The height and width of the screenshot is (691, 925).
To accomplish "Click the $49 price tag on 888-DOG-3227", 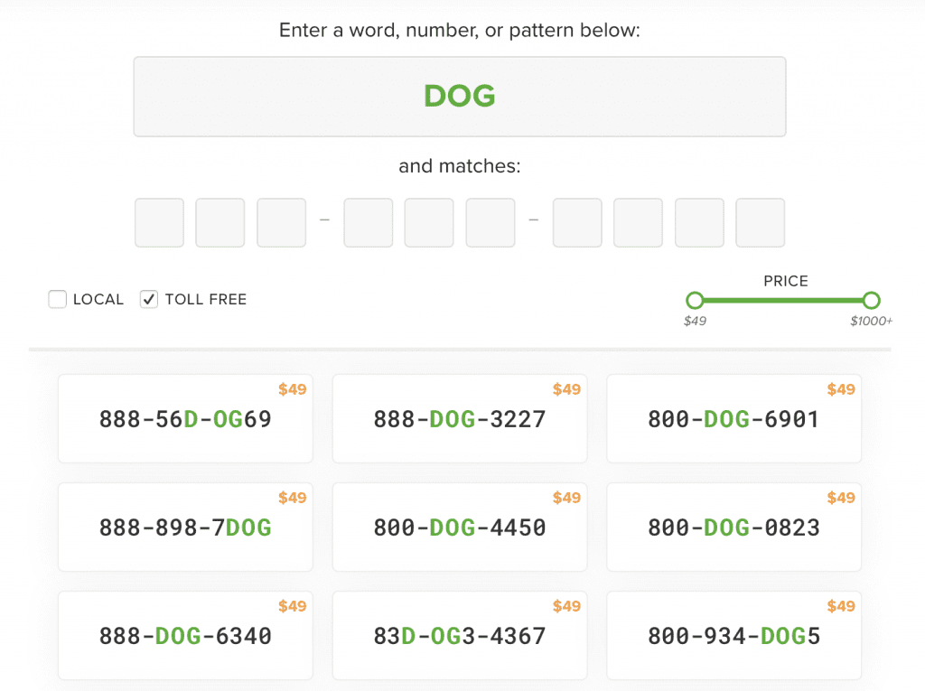I will (567, 389).
